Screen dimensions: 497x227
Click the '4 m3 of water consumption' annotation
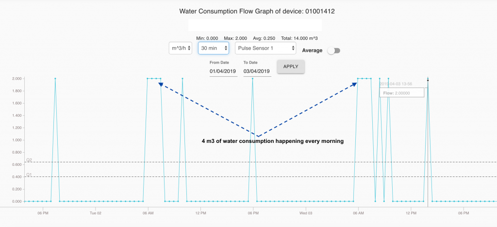click(273, 141)
